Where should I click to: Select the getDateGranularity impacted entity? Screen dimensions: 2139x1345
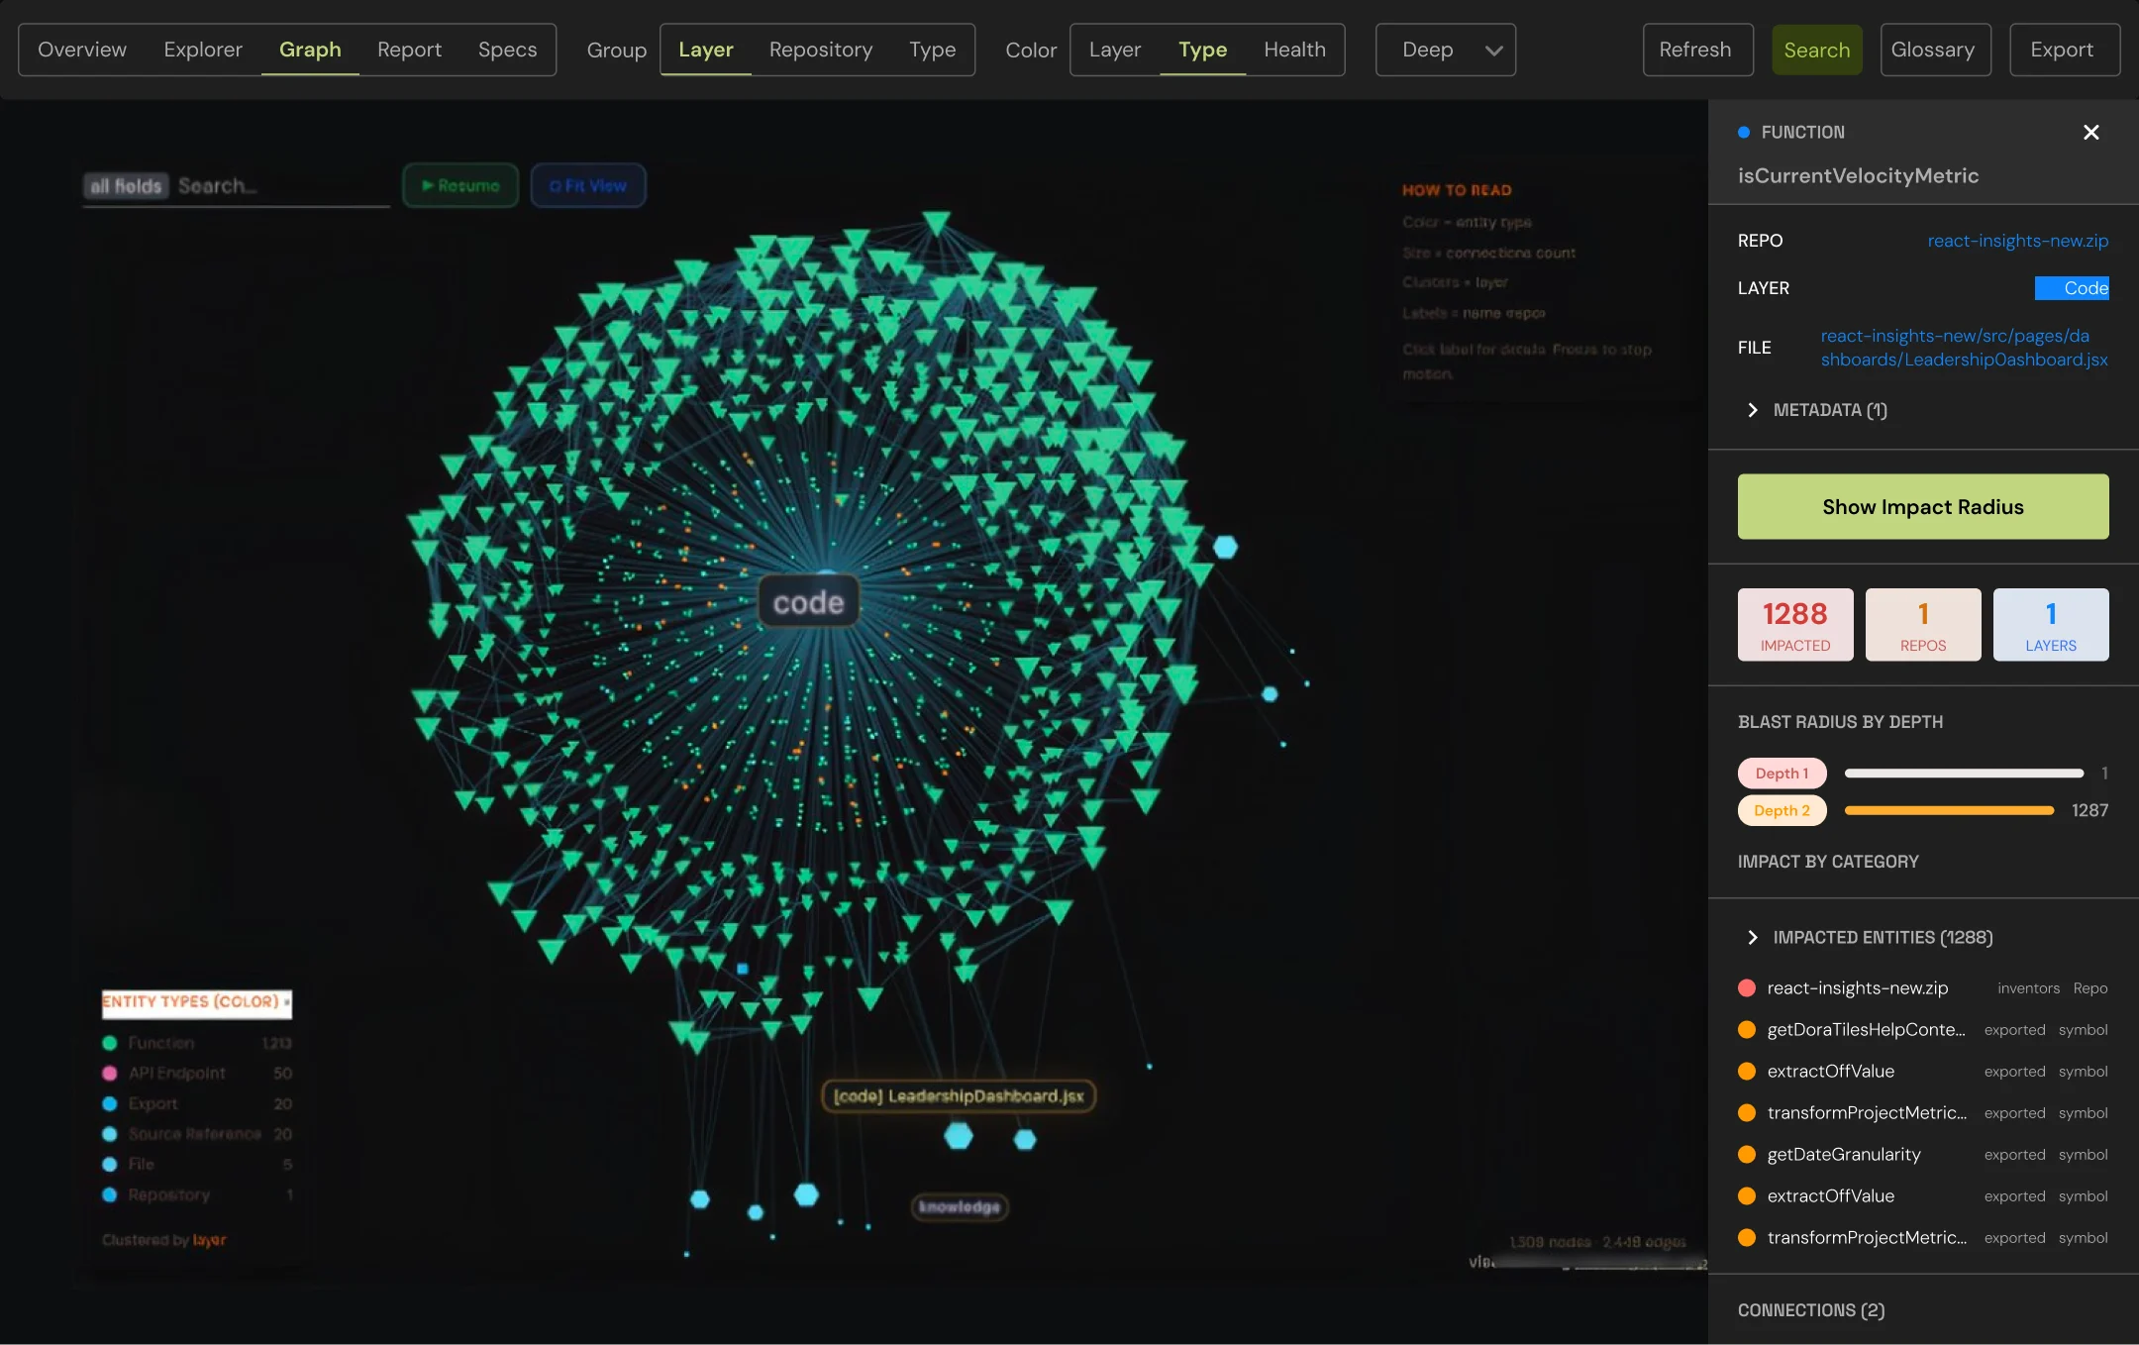click(1922, 1155)
